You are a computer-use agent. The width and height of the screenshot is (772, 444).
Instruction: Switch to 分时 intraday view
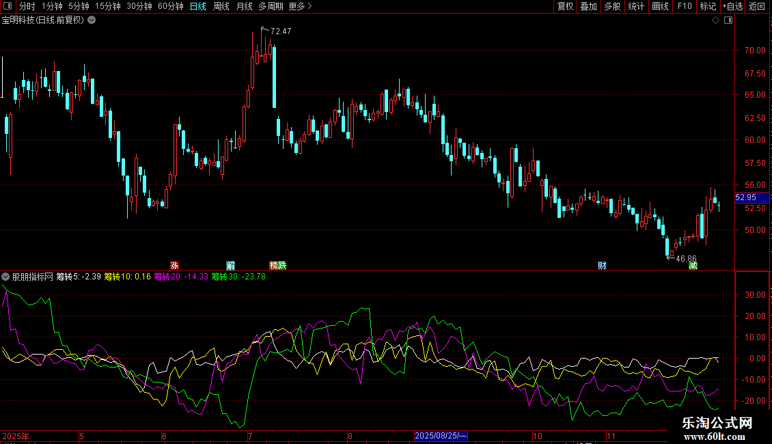27,6
